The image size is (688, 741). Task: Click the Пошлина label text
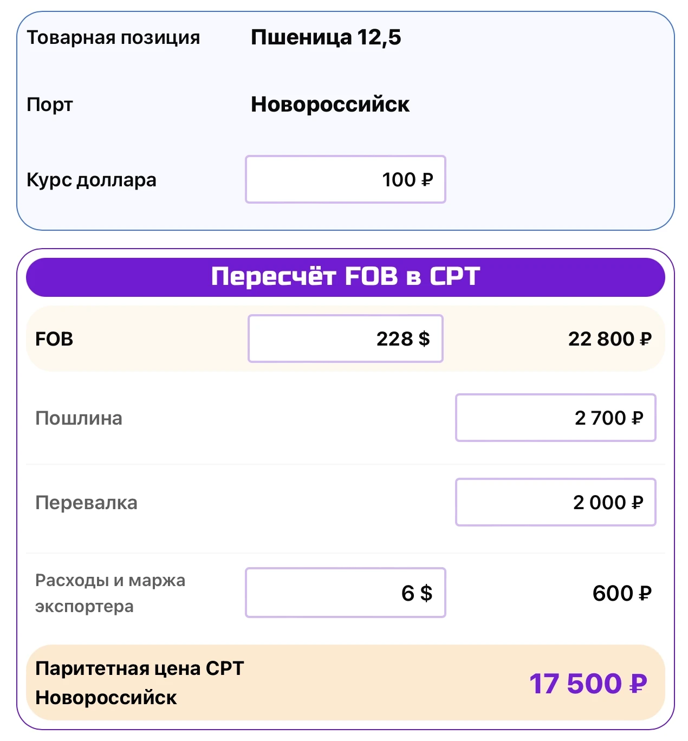(79, 418)
